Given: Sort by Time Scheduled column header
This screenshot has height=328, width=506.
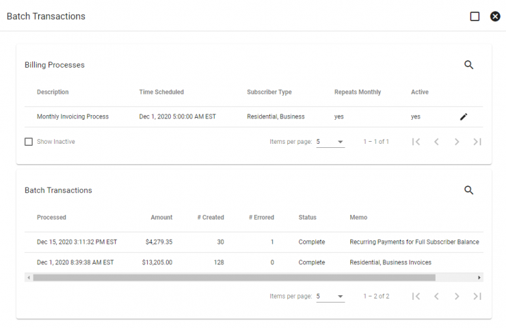Looking at the screenshot, I should pyautogui.click(x=161, y=92).
